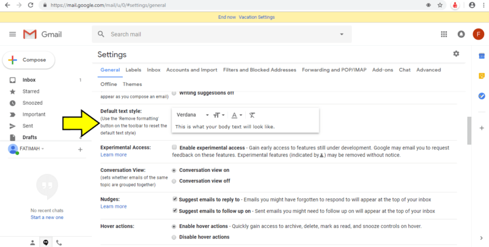
Task: Open the Verdana font dropdown
Action: coord(193,115)
